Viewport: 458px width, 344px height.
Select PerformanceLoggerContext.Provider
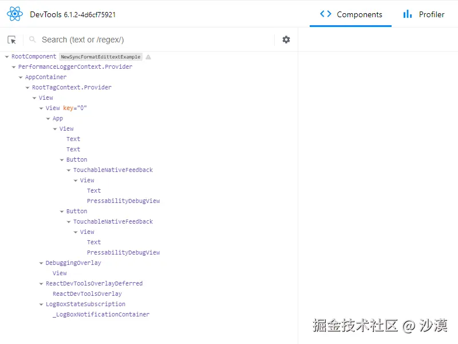[76, 67]
